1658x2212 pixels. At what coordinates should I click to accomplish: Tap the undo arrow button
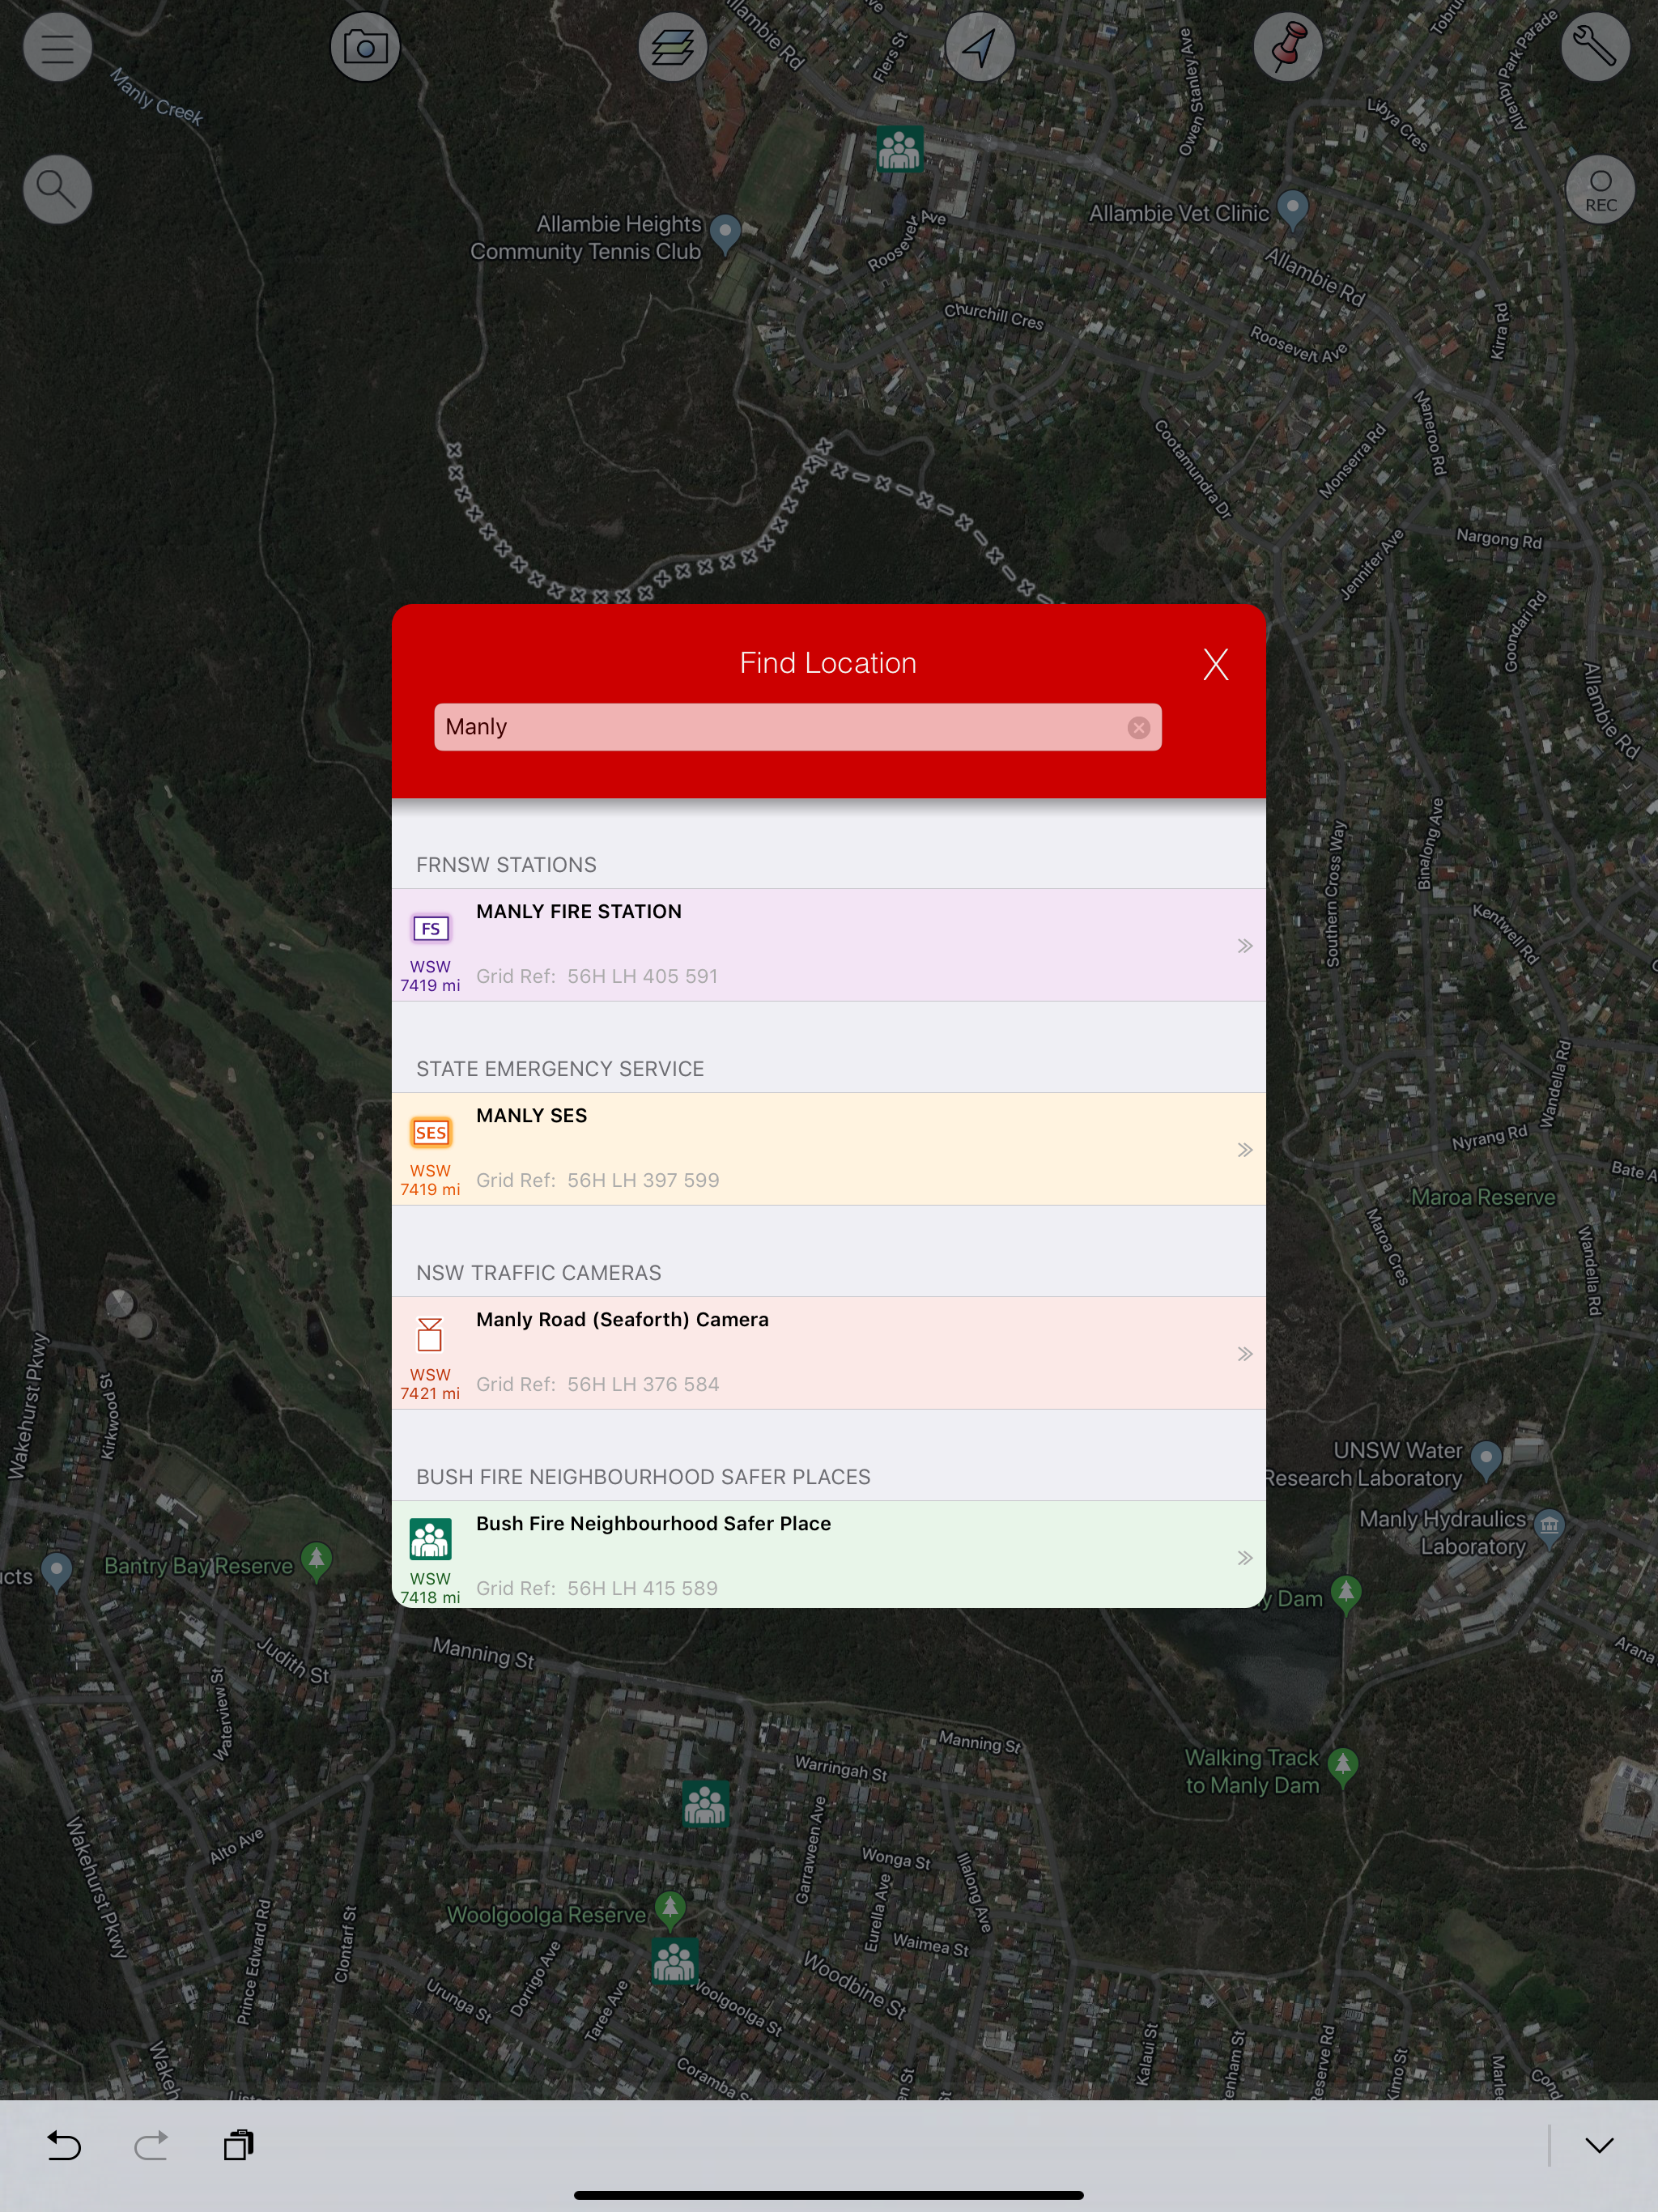click(64, 2145)
